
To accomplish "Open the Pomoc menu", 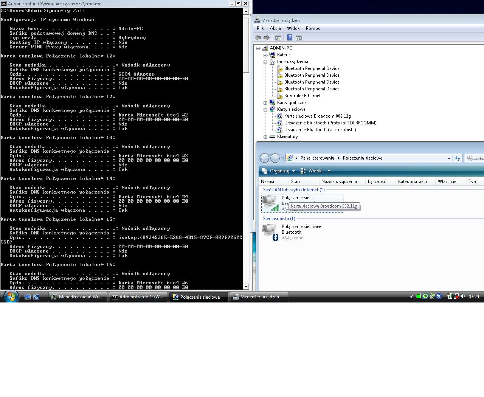I will 313,28.
